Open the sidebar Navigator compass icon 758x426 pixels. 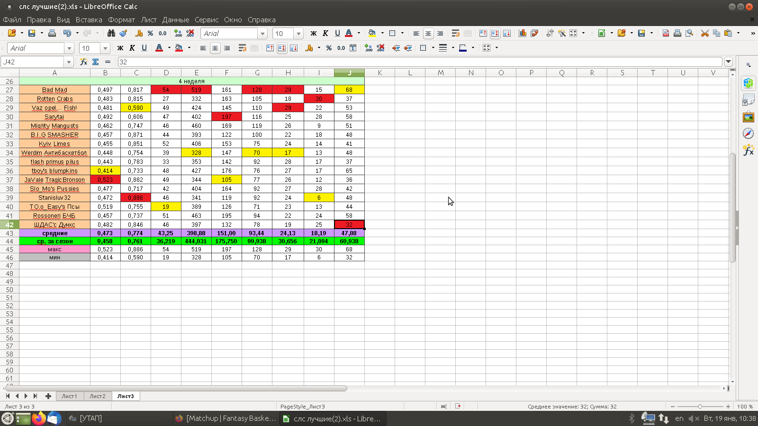point(749,133)
